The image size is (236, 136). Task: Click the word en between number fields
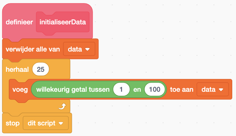[137, 90]
